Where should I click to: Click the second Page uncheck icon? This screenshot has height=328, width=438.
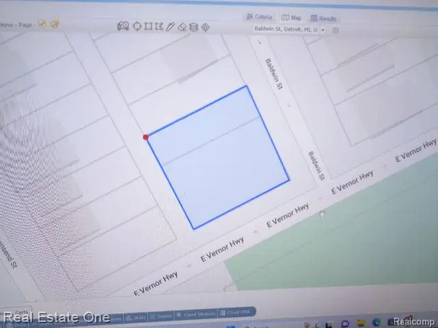55,24
